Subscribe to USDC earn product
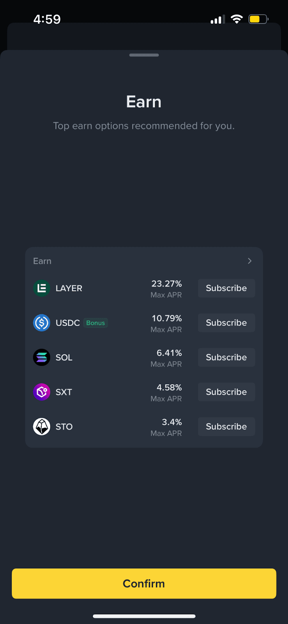 coord(226,323)
